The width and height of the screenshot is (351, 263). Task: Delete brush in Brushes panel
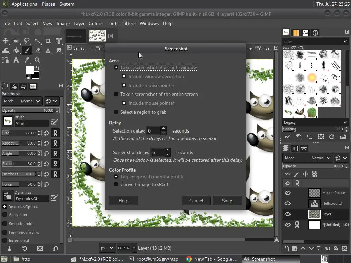pyautogui.click(x=321, y=137)
